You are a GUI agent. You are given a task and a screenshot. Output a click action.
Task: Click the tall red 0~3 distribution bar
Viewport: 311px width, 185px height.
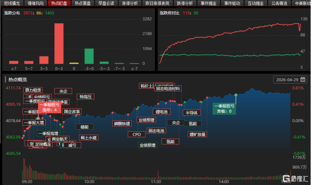pos(59,44)
